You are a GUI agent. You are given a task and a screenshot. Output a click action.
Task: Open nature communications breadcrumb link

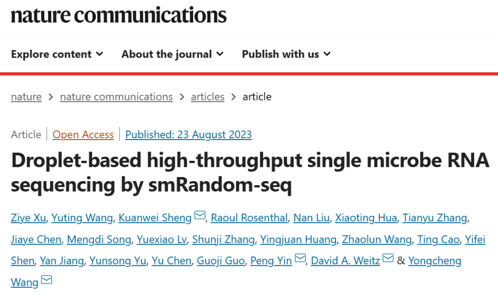[116, 97]
